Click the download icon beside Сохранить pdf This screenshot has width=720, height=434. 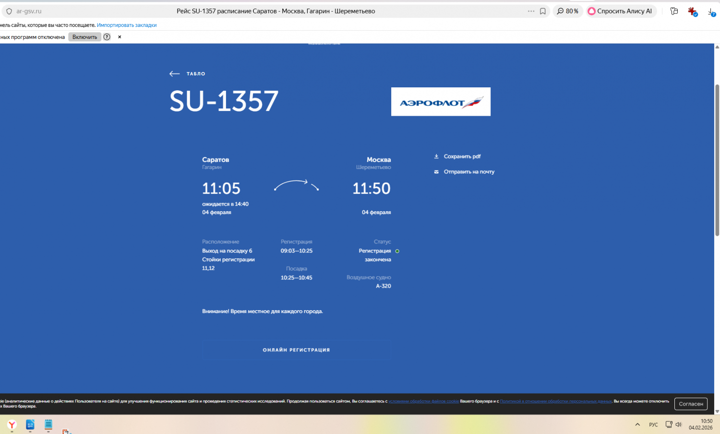point(436,157)
